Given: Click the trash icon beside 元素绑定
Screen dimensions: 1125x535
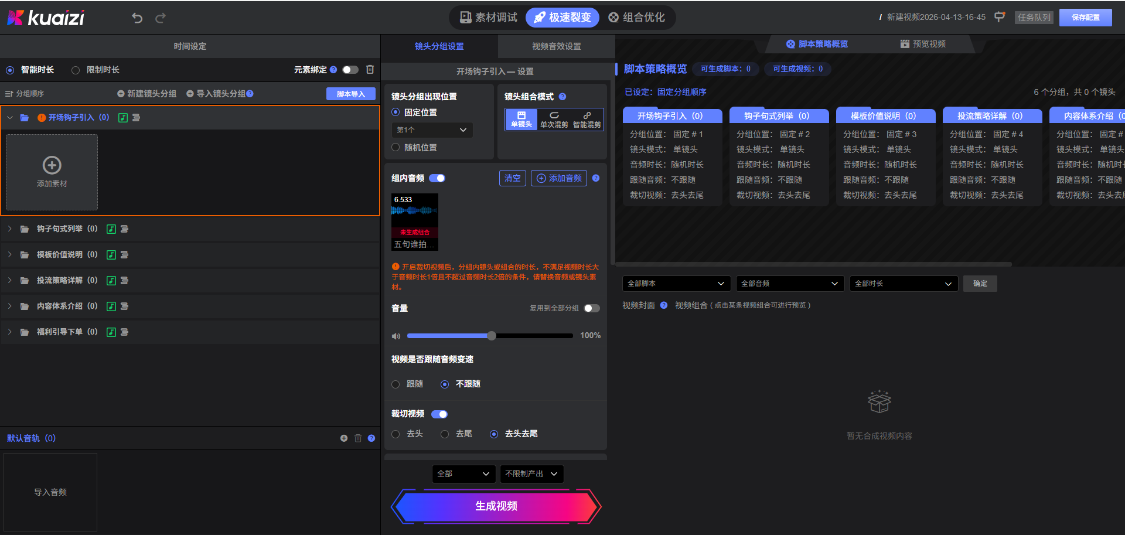Looking at the screenshot, I should point(370,70).
